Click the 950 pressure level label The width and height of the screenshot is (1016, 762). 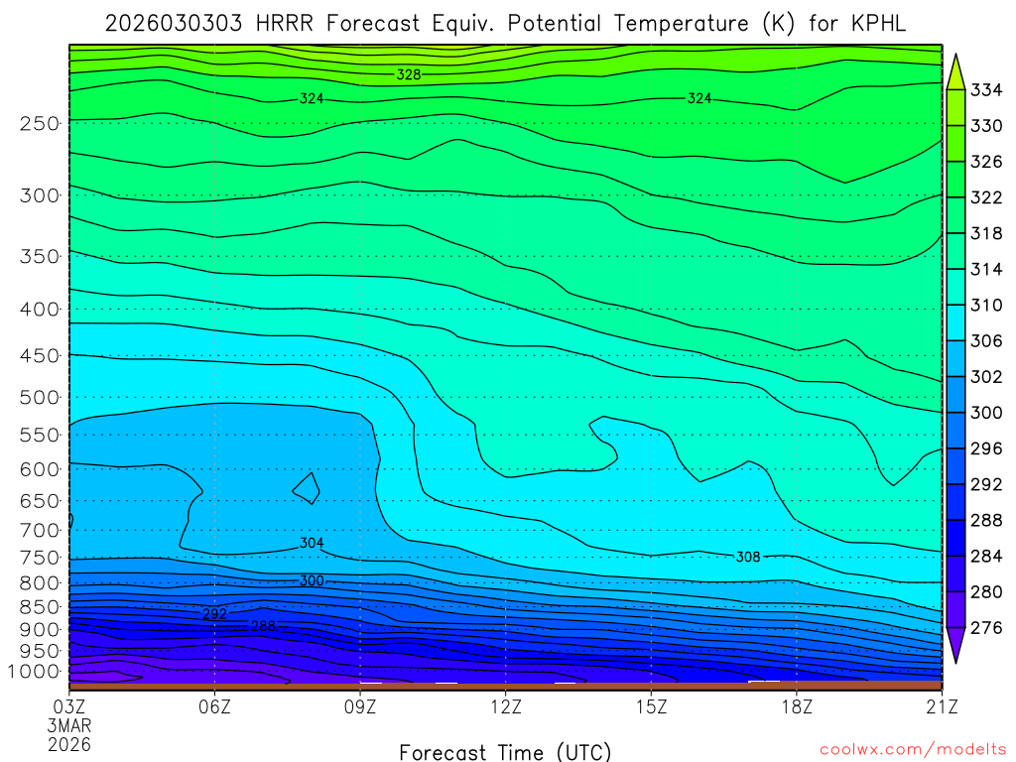40,651
